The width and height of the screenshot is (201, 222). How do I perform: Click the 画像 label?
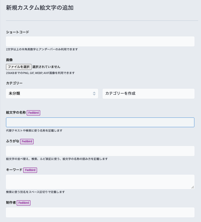9,60
